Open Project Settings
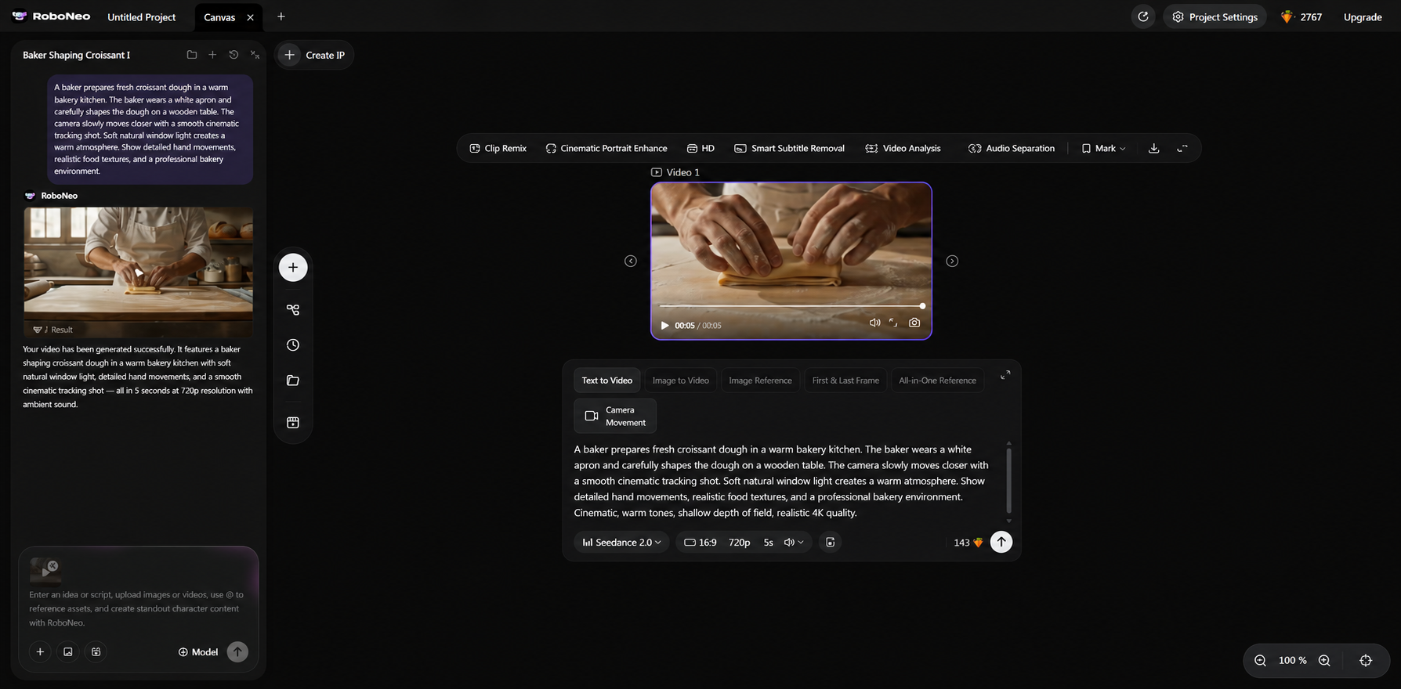Screen dimensions: 1401x689 pos(1215,16)
